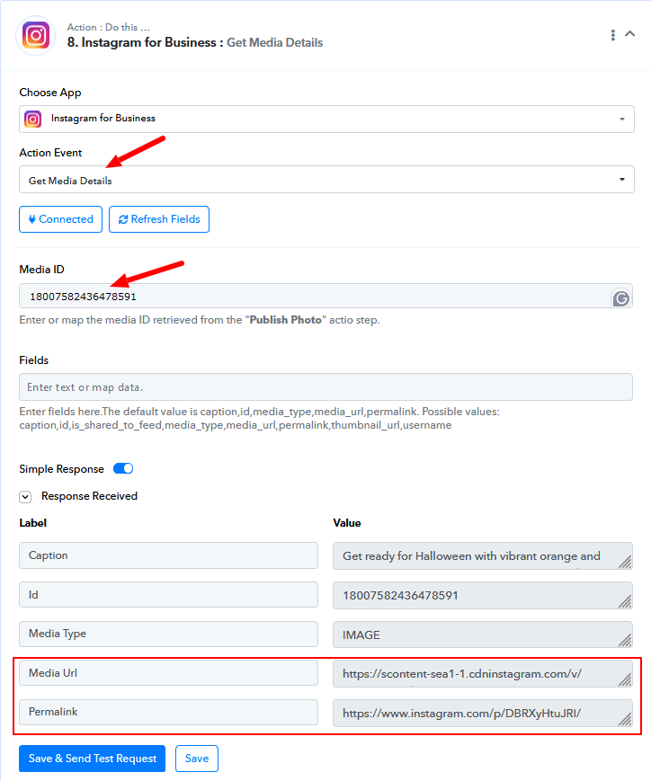Click into the Media ID input

[x=314, y=297]
